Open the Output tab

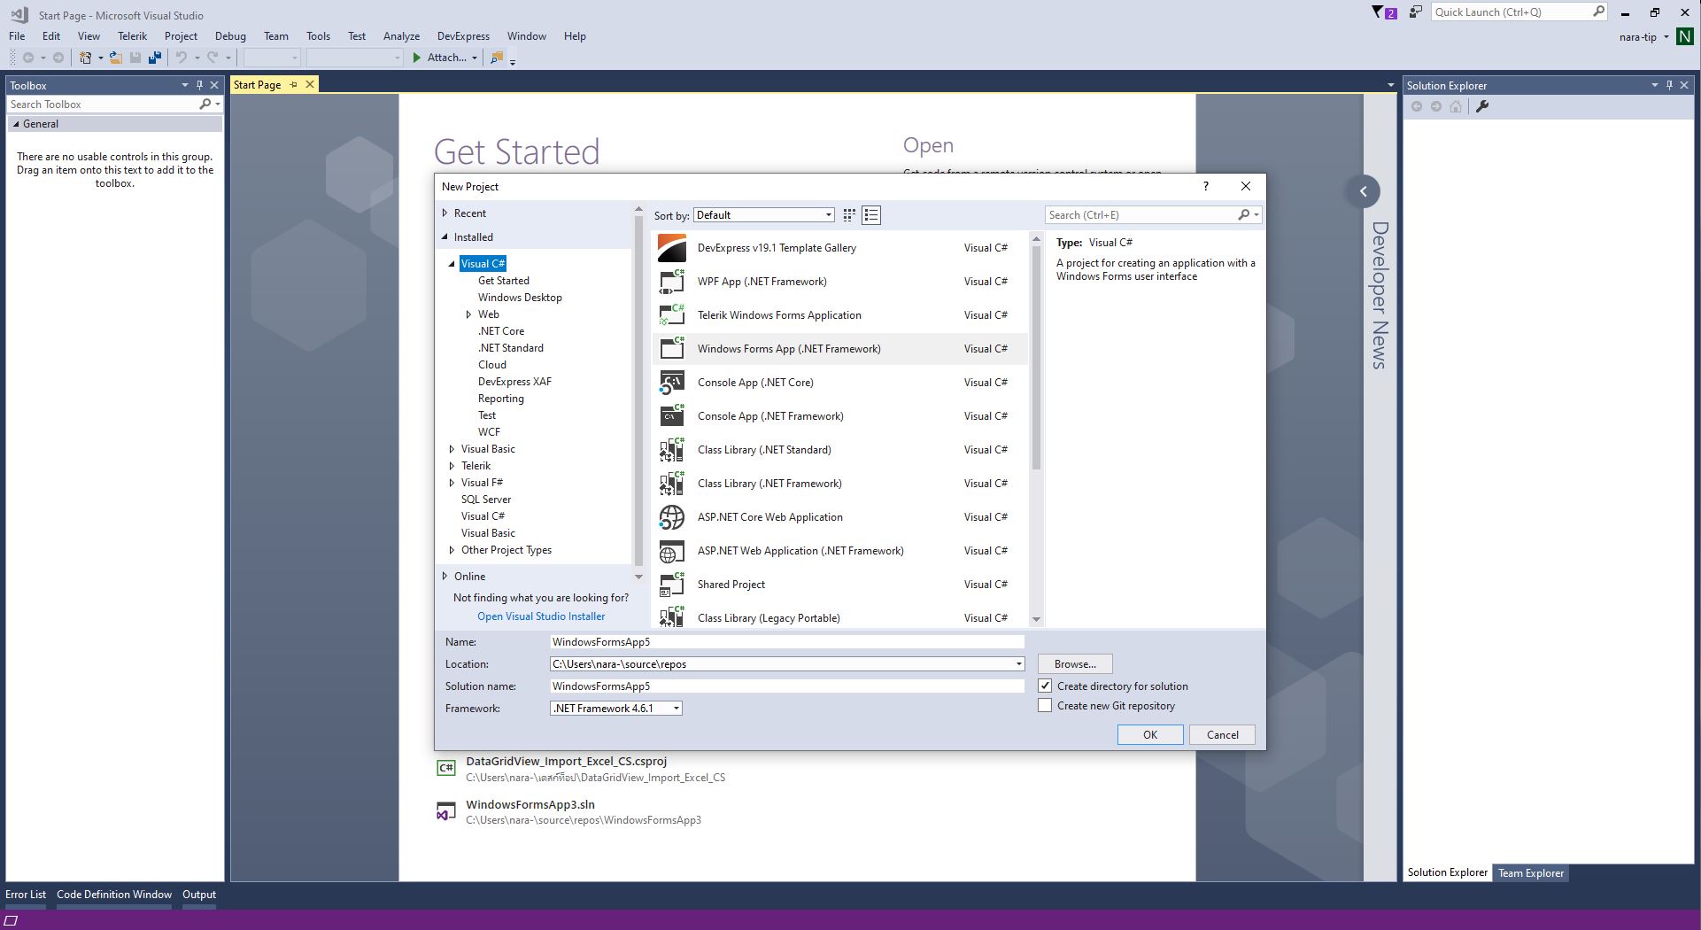click(x=199, y=895)
